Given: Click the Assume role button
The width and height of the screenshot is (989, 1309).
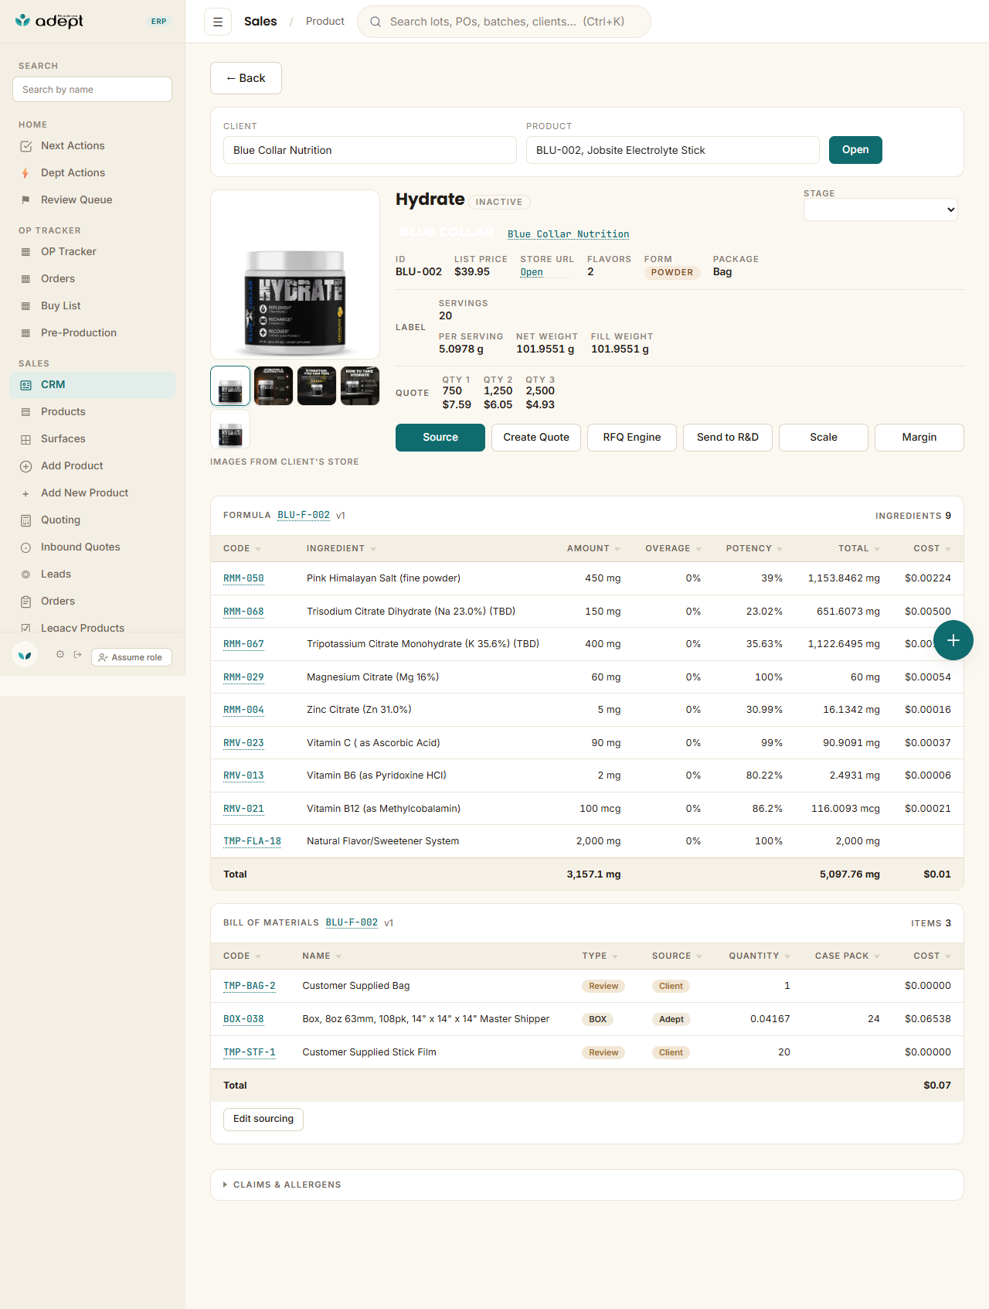Looking at the screenshot, I should (x=131, y=657).
